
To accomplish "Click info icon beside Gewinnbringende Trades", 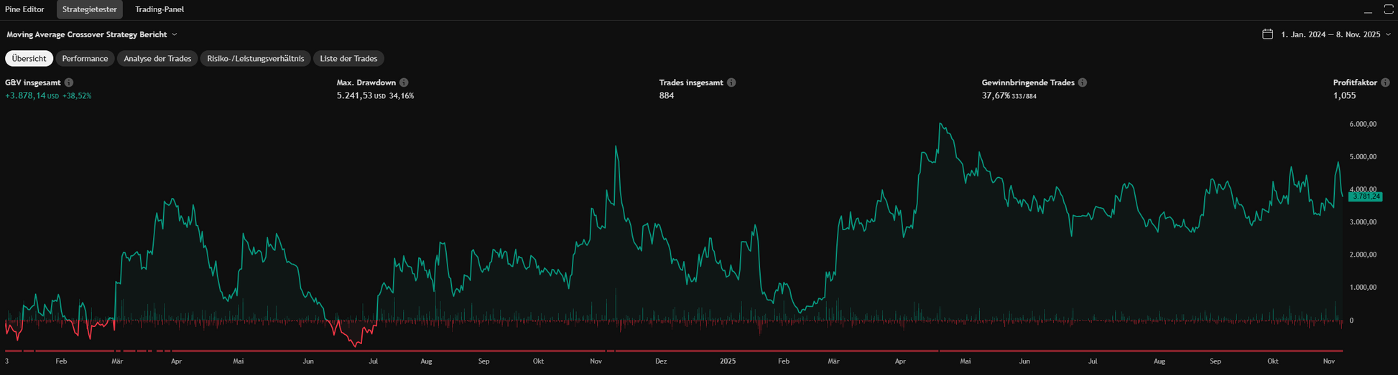I will pos(1083,82).
